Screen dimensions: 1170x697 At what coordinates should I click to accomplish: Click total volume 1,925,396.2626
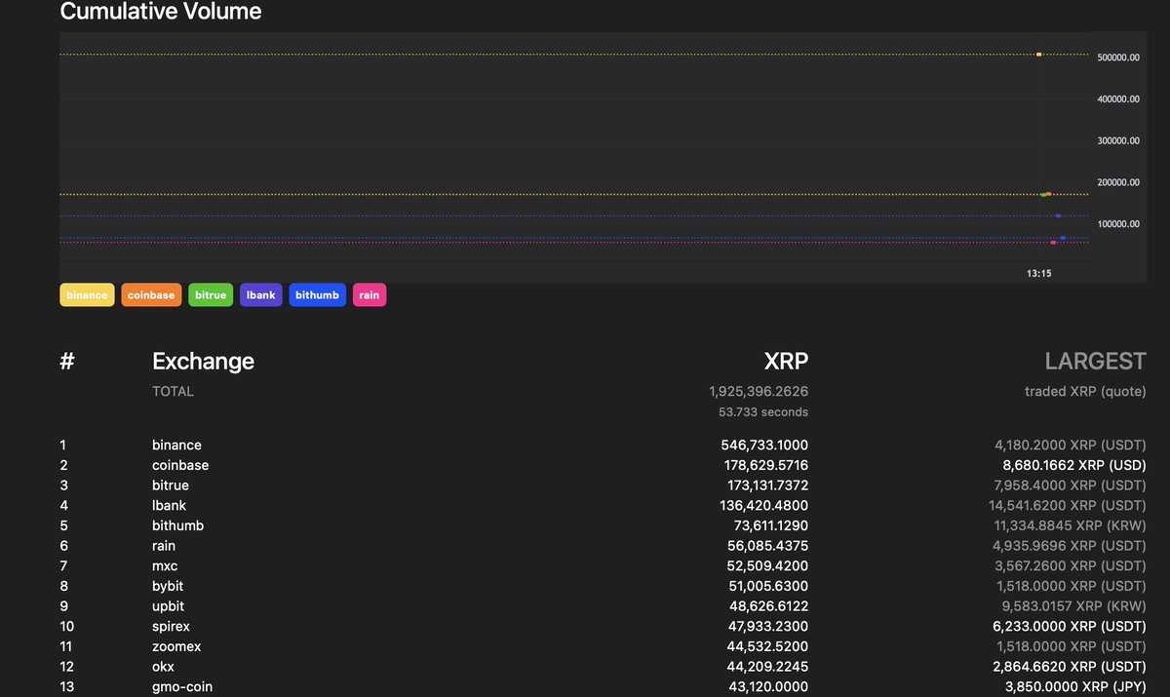759,391
